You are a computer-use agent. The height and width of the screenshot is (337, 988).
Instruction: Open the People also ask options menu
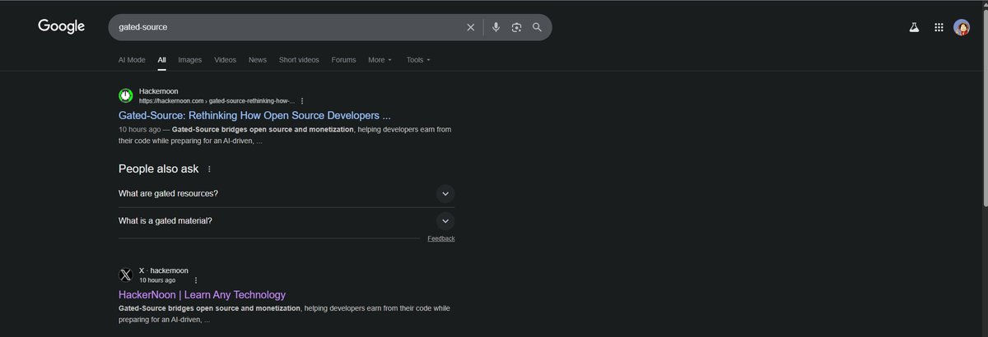click(209, 168)
